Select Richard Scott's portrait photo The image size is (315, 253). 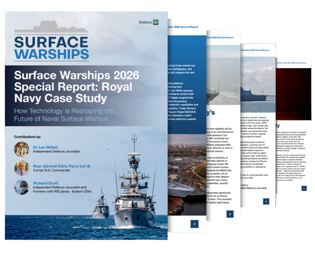pos(22,187)
